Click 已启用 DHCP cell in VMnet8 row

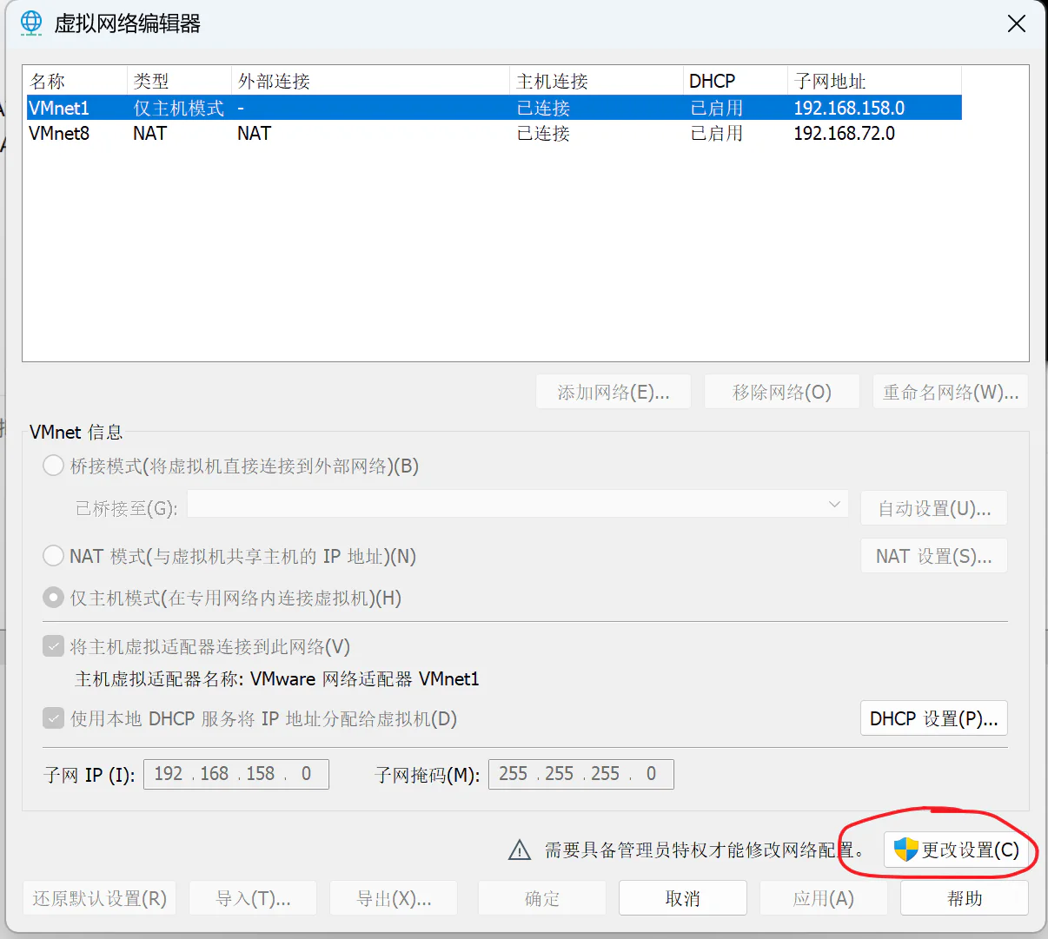(717, 133)
